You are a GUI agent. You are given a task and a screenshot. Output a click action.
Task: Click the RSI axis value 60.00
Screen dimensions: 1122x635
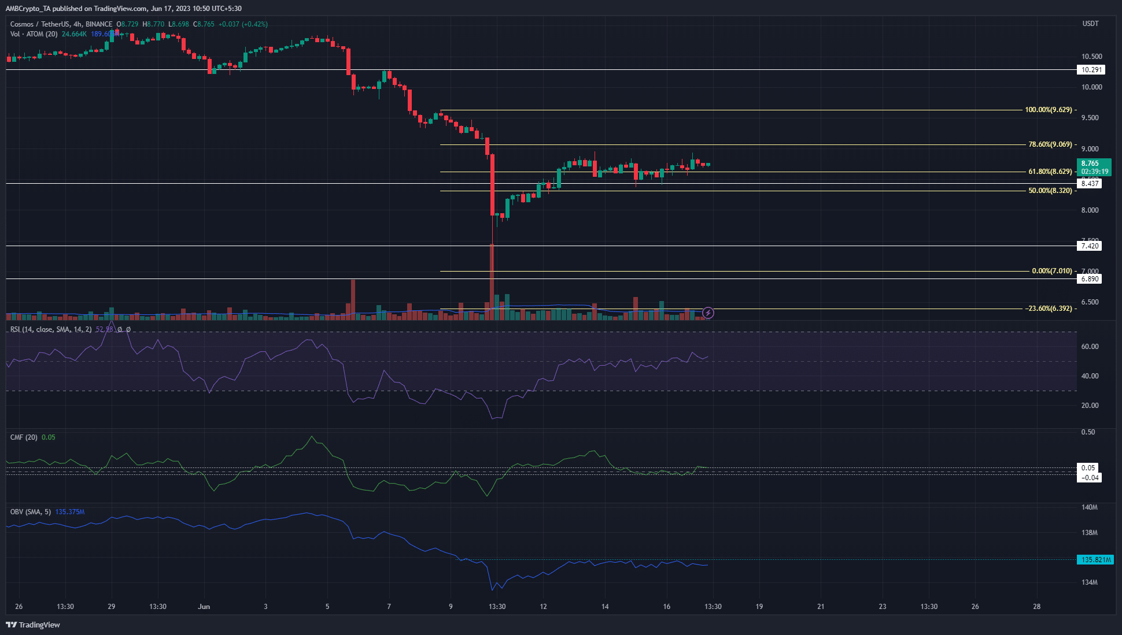tap(1090, 347)
